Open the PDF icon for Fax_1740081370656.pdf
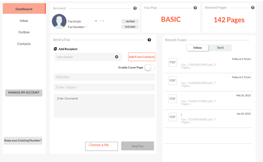The image size is (263, 162). click(x=173, y=99)
